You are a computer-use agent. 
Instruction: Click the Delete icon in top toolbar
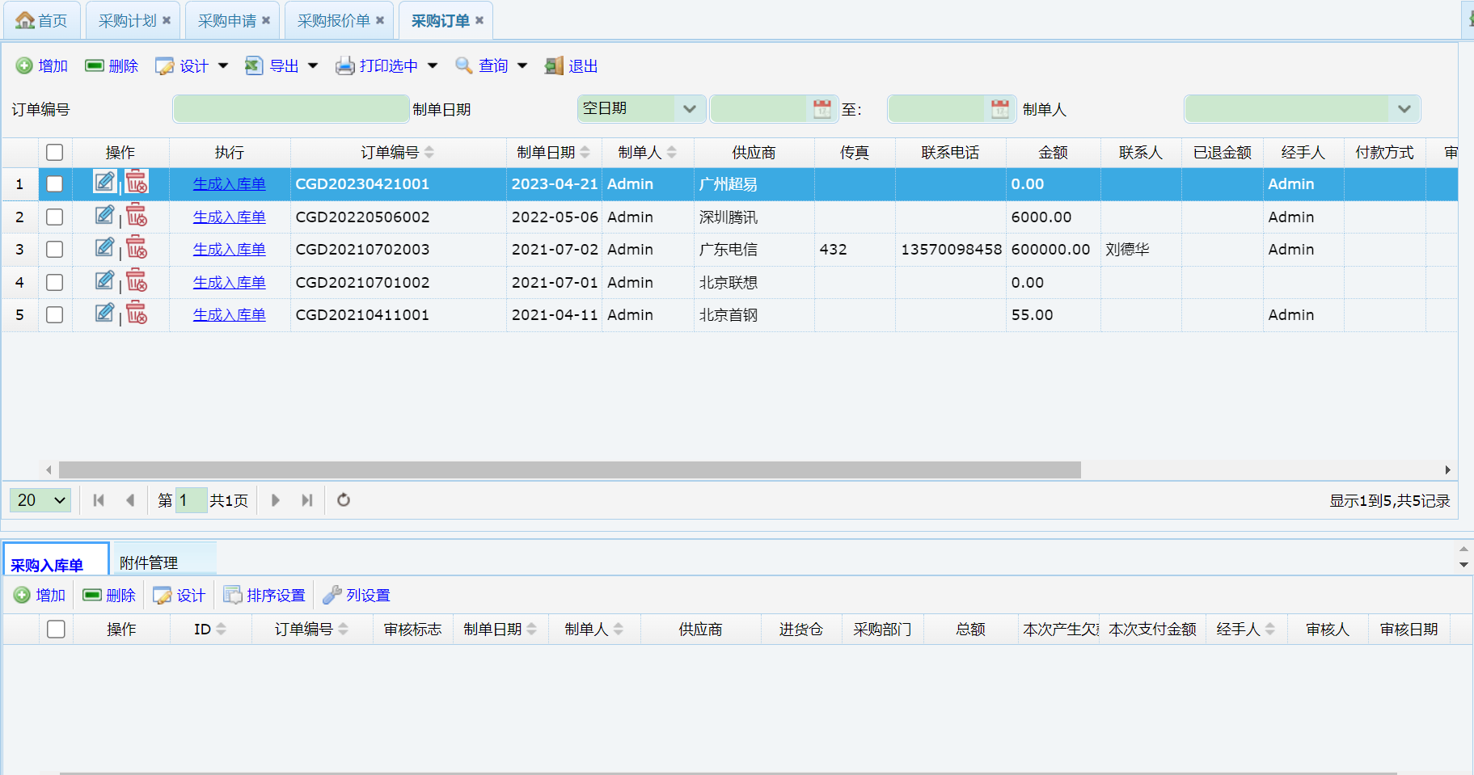pyautogui.click(x=95, y=66)
